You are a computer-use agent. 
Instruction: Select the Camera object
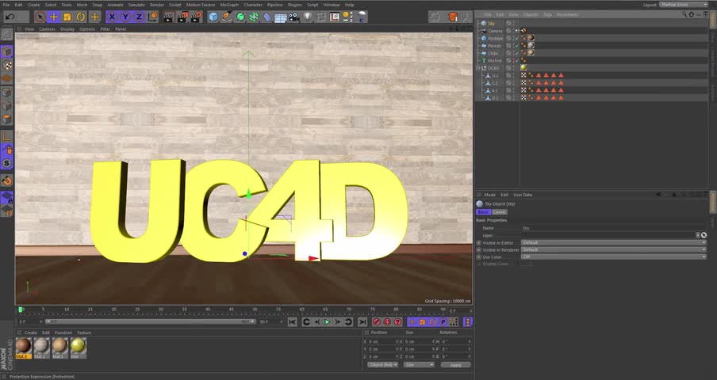495,31
